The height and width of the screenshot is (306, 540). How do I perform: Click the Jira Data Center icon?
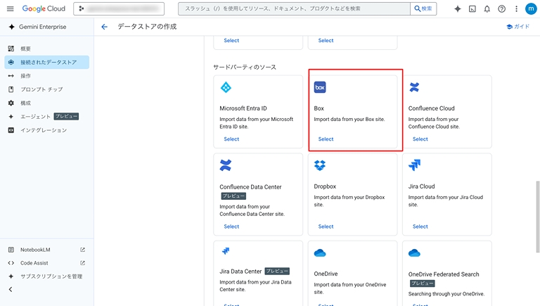[x=226, y=251]
